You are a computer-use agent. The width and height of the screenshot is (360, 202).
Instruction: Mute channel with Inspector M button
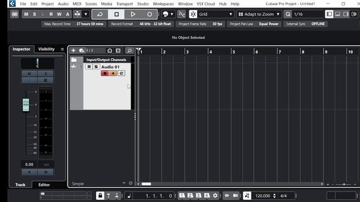pyautogui.click(x=29, y=74)
